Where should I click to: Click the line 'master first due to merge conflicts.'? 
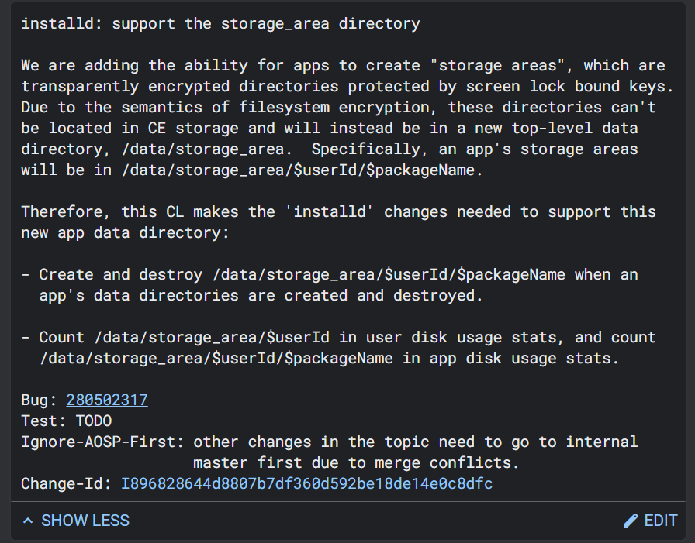[356, 463]
